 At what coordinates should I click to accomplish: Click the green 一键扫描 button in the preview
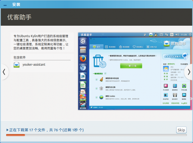pos(131,66)
